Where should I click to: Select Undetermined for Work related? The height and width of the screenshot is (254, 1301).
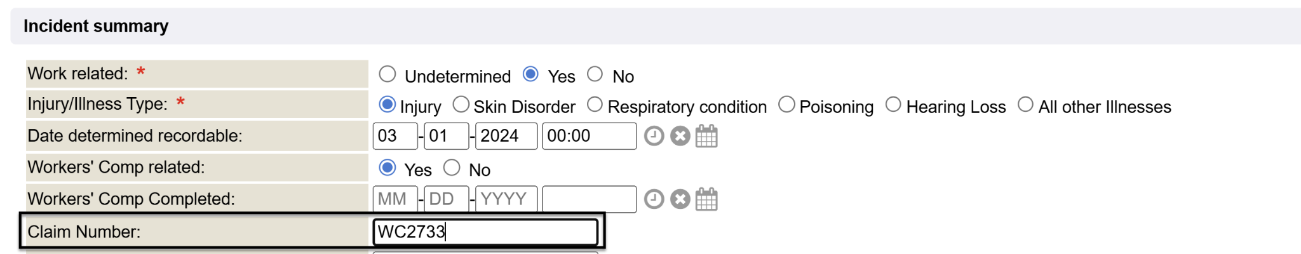pyautogui.click(x=388, y=74)
